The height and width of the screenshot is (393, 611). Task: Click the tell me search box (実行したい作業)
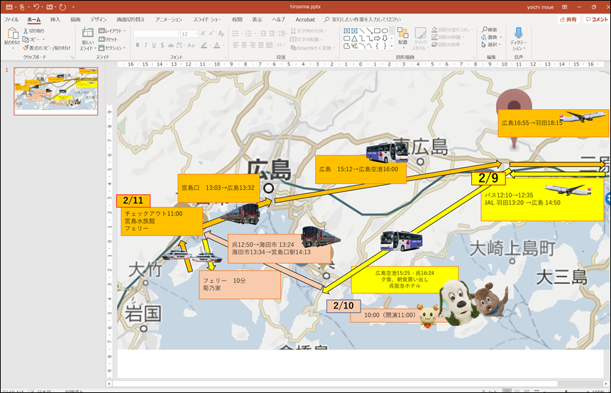[x=366, y=19]
